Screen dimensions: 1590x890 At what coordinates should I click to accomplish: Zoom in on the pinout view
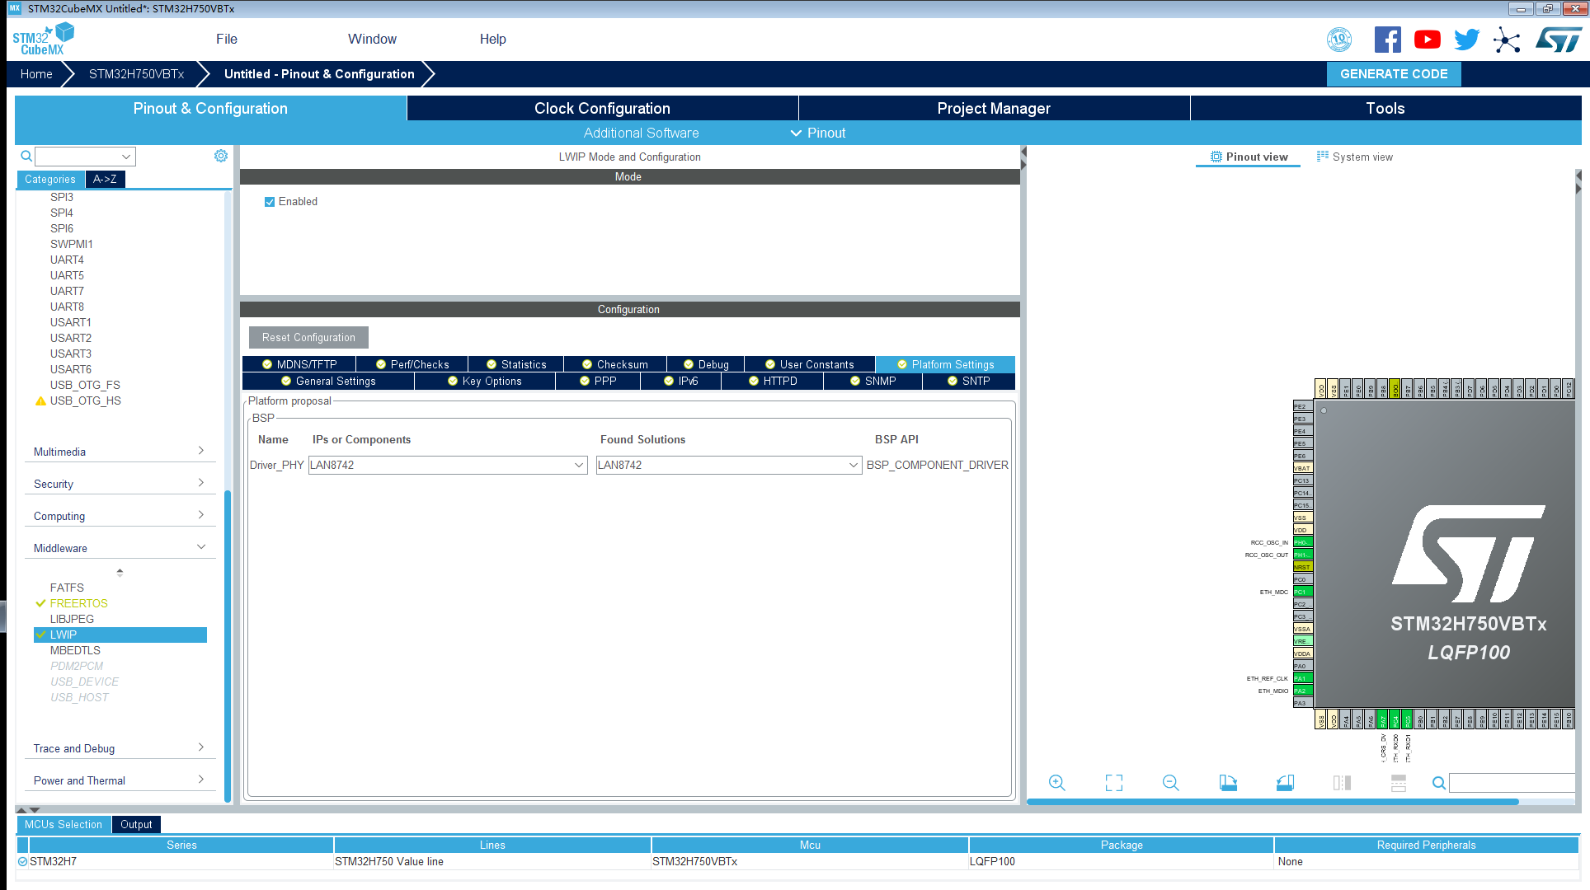click(x=1056, y=783)
